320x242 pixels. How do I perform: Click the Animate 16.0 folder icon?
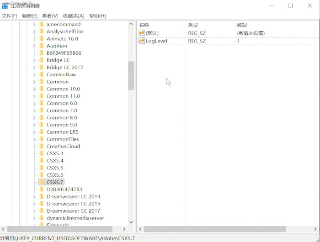tap(42, 38)
